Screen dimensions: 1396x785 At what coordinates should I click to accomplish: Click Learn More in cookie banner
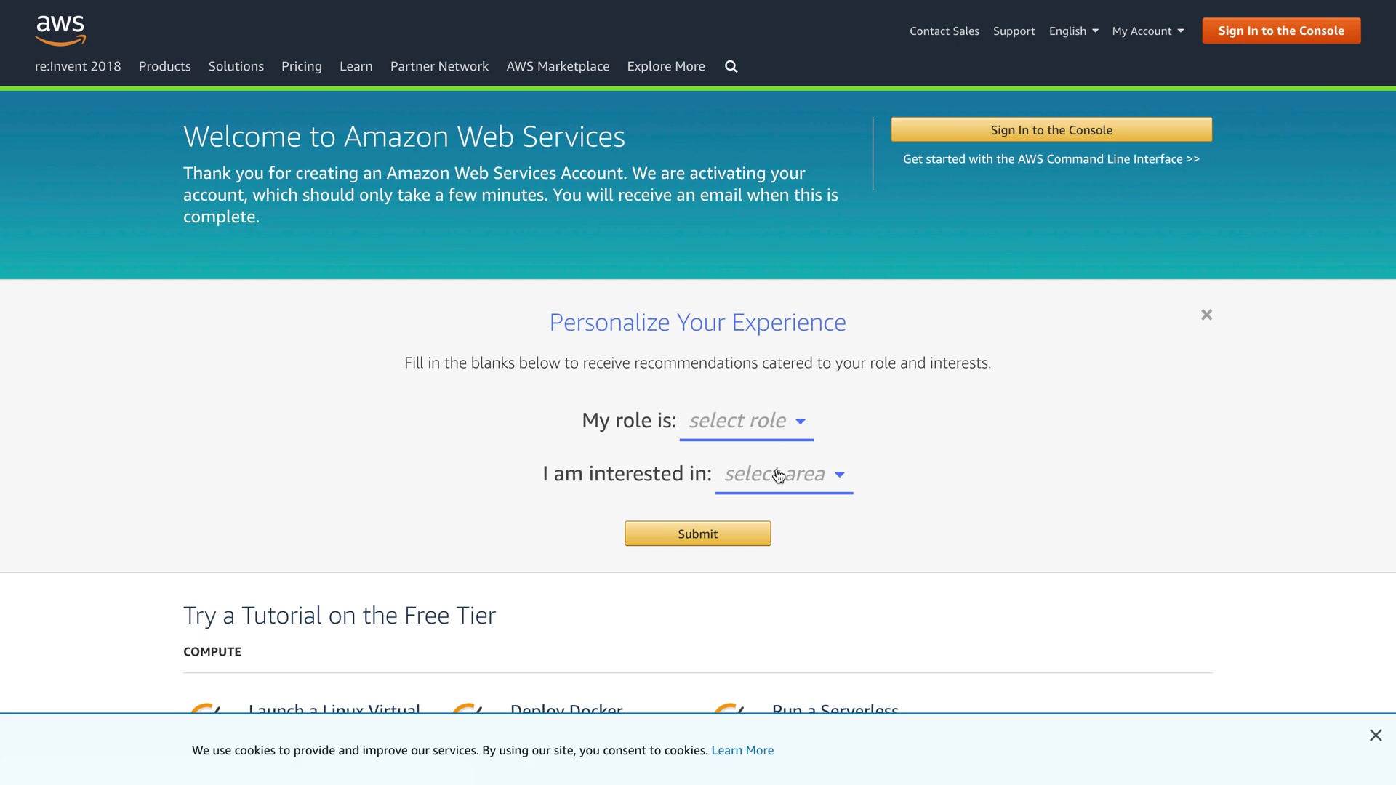tap(742, 751)
